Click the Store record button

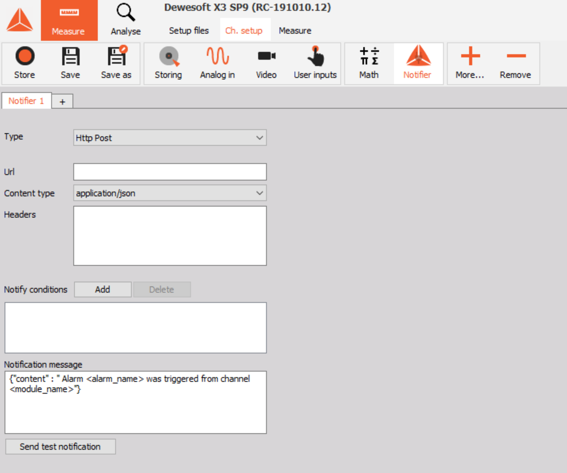click(x=25, y=64)
